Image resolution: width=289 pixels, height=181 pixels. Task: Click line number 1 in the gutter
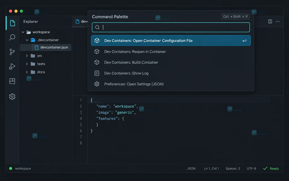[x=81, y=100]
